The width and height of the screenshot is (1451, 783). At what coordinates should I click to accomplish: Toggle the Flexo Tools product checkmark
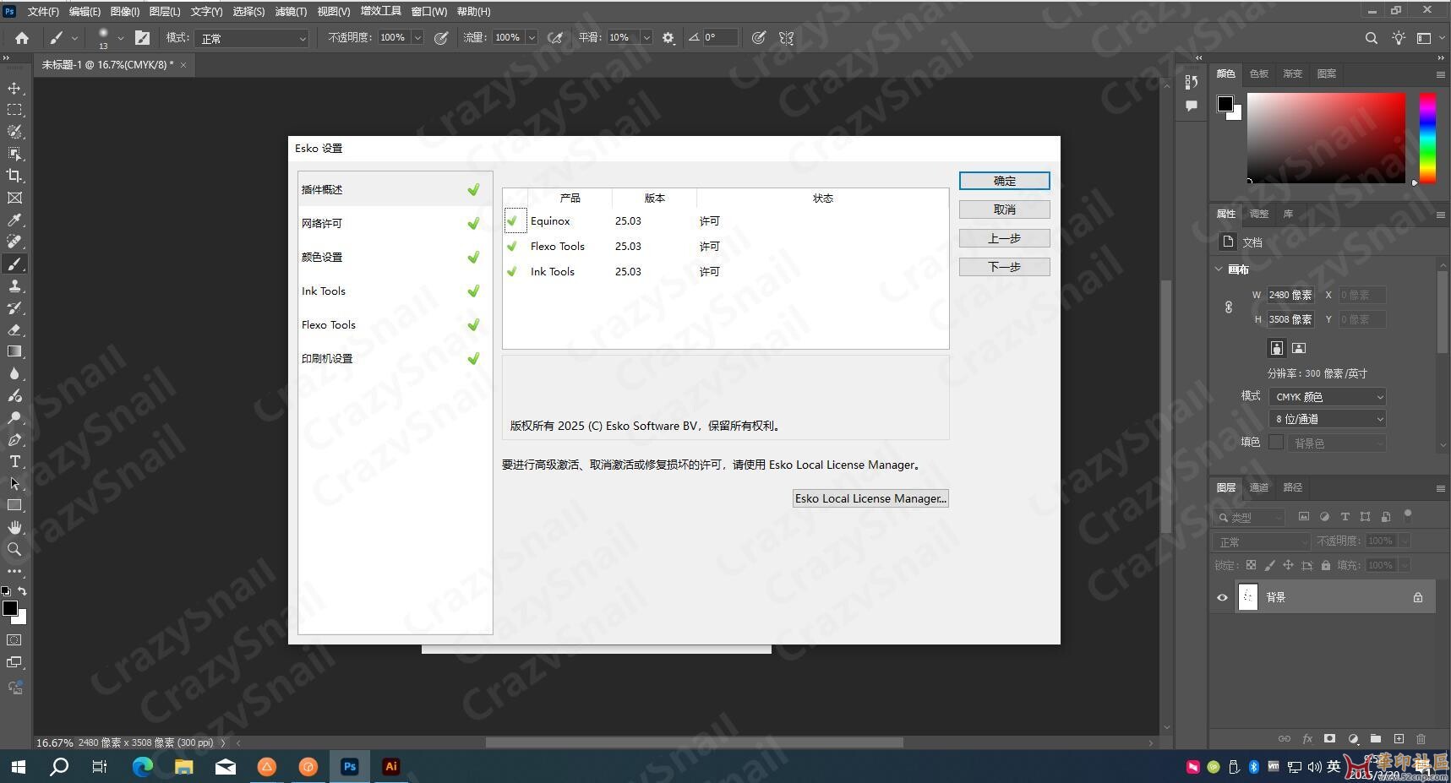tap(512, 247)
